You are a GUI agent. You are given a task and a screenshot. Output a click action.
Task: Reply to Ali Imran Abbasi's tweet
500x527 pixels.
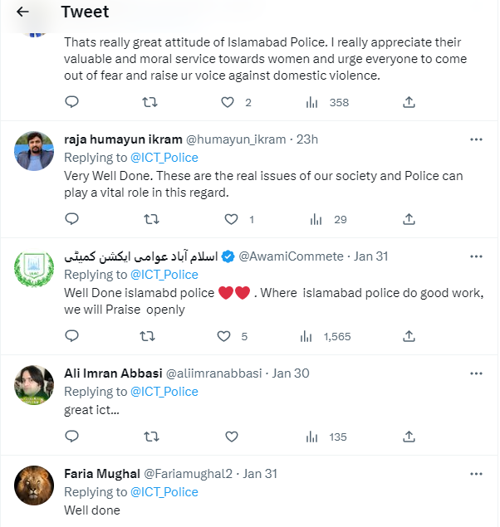[x=72, y=437]
